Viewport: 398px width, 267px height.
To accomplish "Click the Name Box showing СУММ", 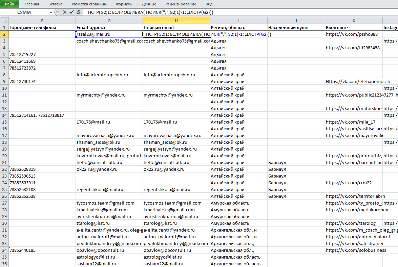I will [x=24, y=12].
